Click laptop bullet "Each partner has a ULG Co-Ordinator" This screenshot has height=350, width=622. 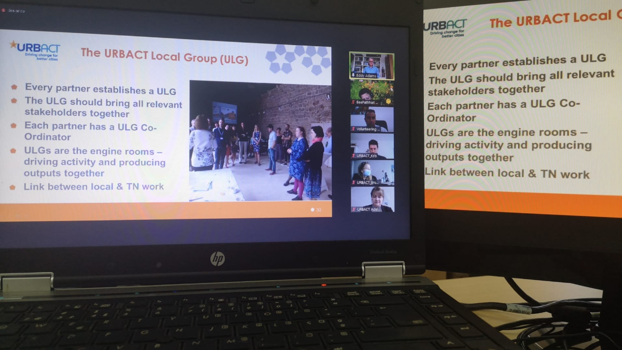tap(90, 131)
